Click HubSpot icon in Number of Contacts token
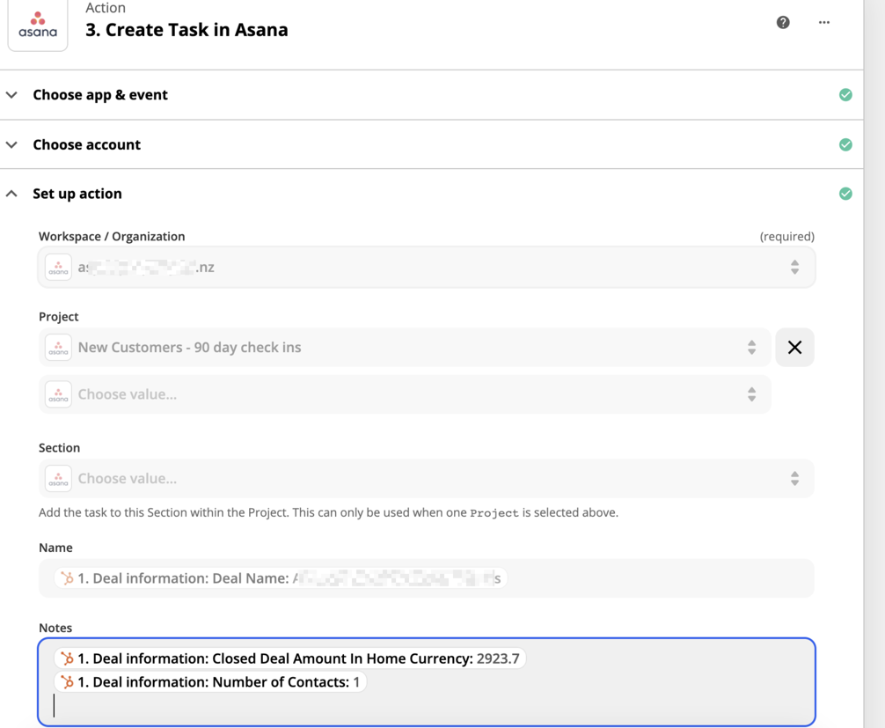The image size is (885, 728). [x=67, y=682]
